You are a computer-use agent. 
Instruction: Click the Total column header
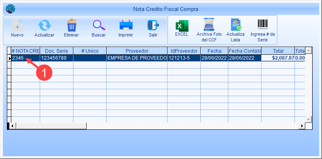[x=278, y=51]
